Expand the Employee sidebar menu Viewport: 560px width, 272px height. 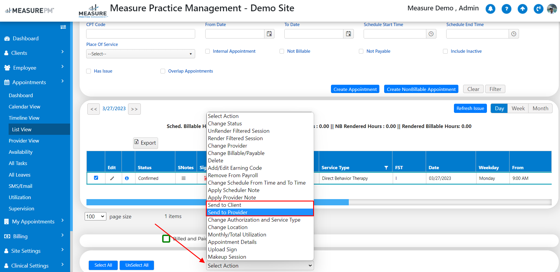pyautogui.click(x=62, y=67)
